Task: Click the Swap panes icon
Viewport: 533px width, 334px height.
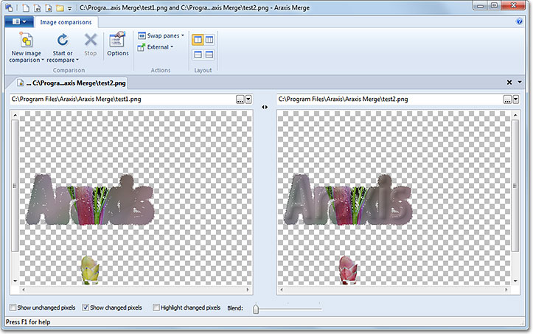Action: (142, 35)
